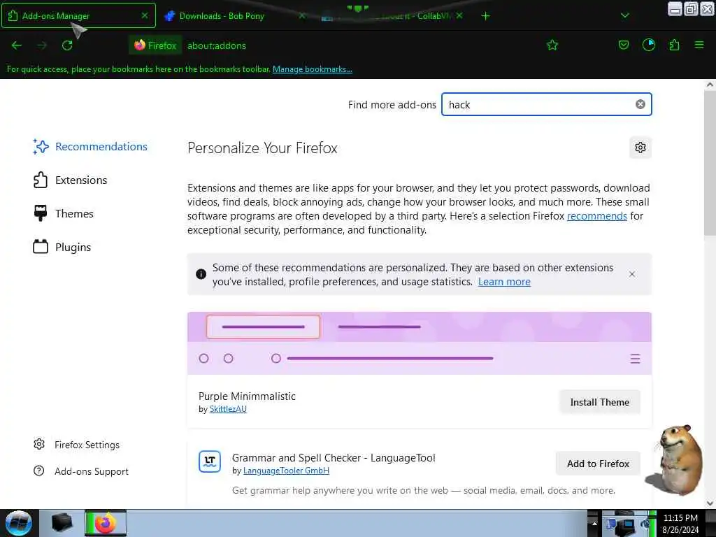Open the gear tools menu for all add-ons
This screenshot has width=716, height=537.
[x=640, y=148]
